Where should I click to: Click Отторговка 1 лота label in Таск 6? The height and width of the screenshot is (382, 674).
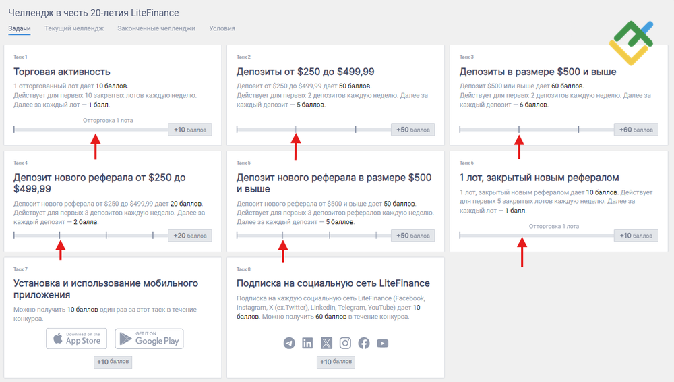click(554, 227)
